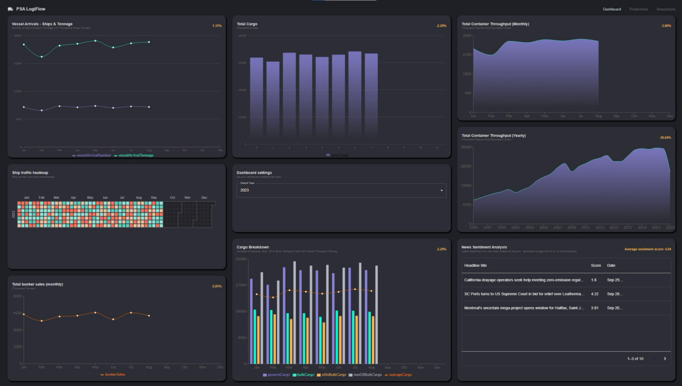Screen dimensions: 682x386
Task: Switch to the Predictions tab
Action: pyautogui.click(x=638, y=9)
